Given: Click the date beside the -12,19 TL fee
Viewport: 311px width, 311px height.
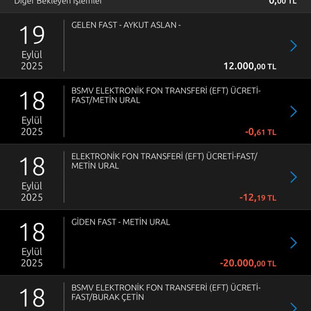Looking at the screenshot, I should click(x=32, y=178).
